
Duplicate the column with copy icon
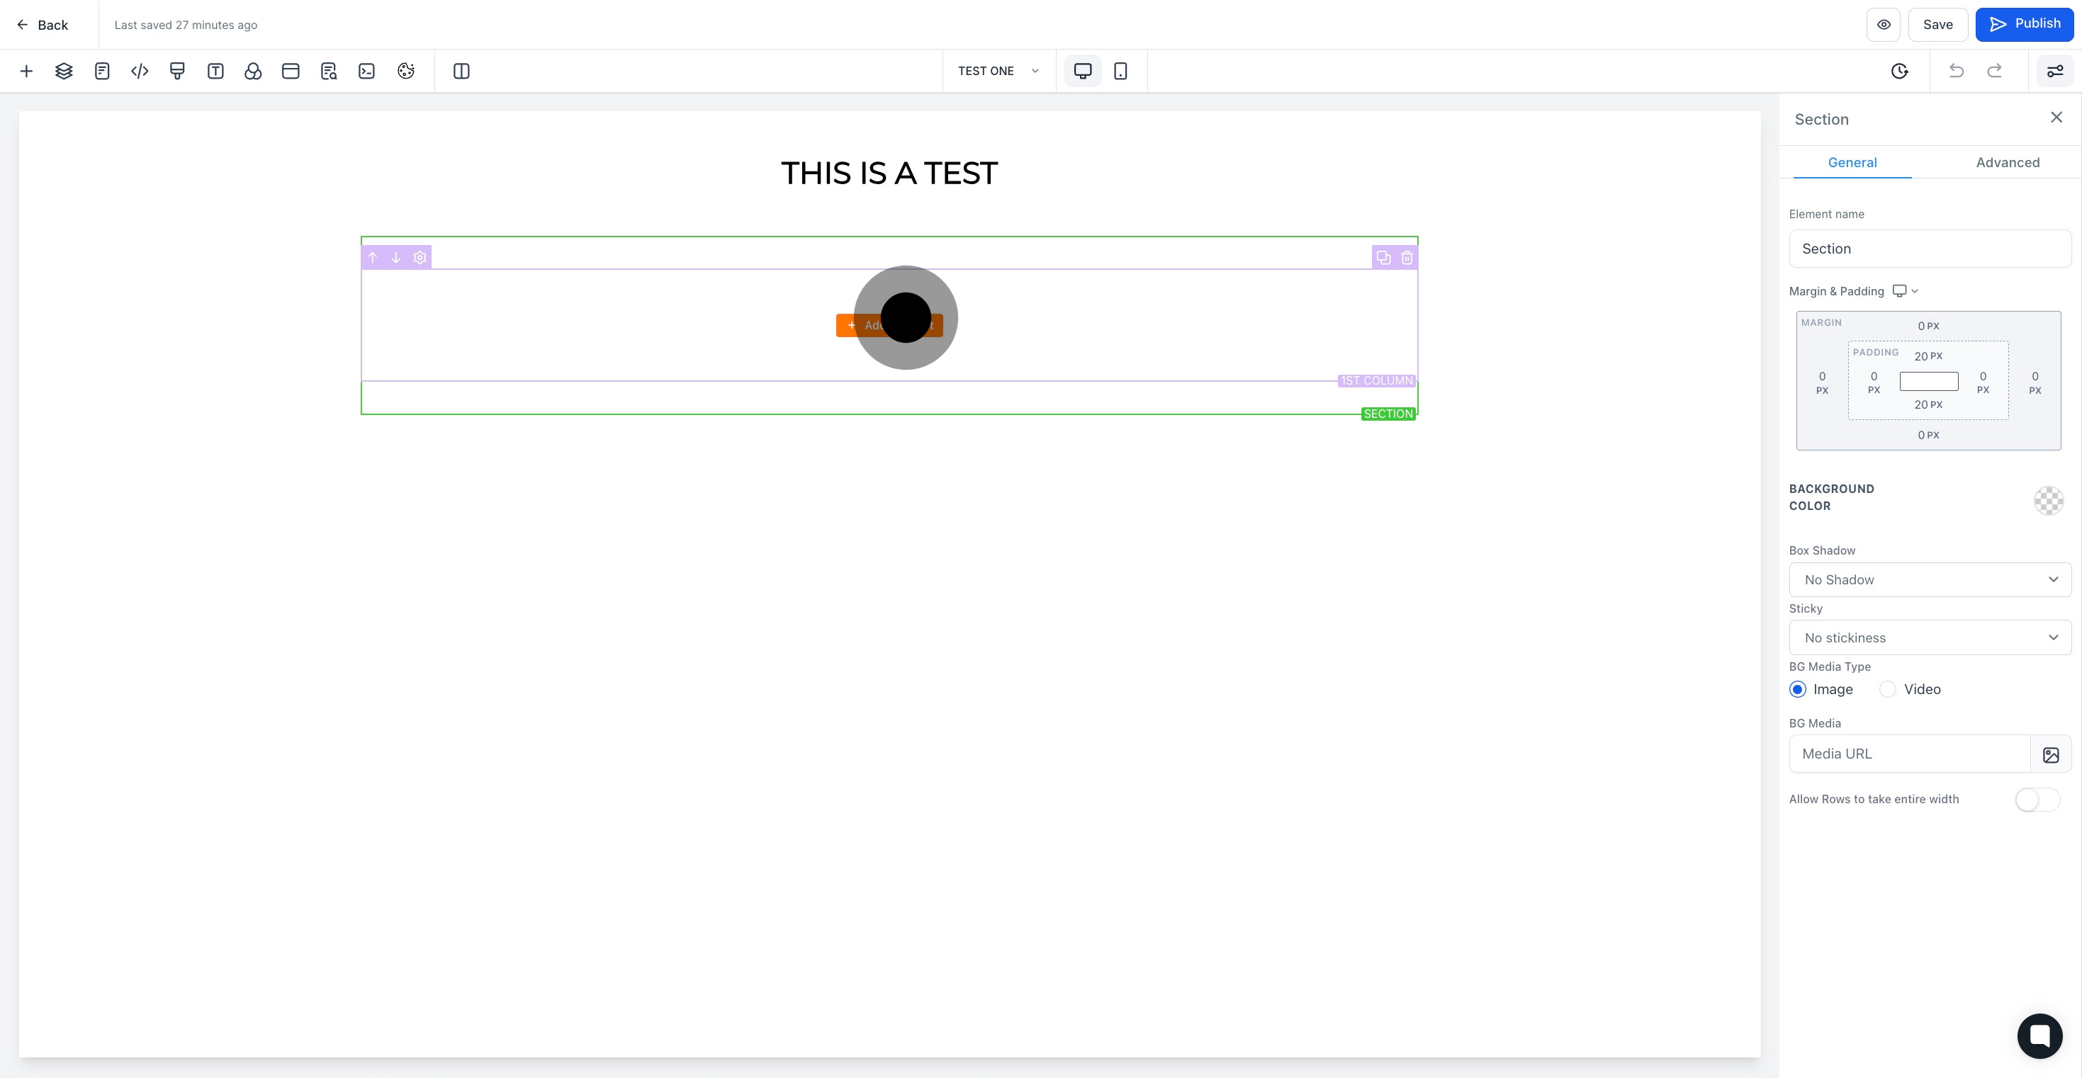[x=1384, y=258]
